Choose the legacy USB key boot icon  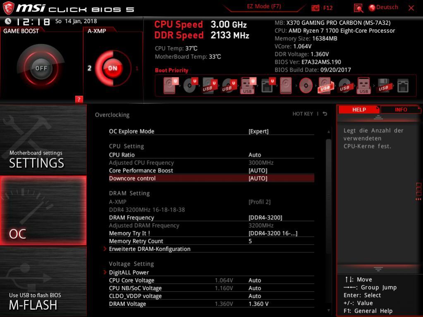[x=363, y=86]
